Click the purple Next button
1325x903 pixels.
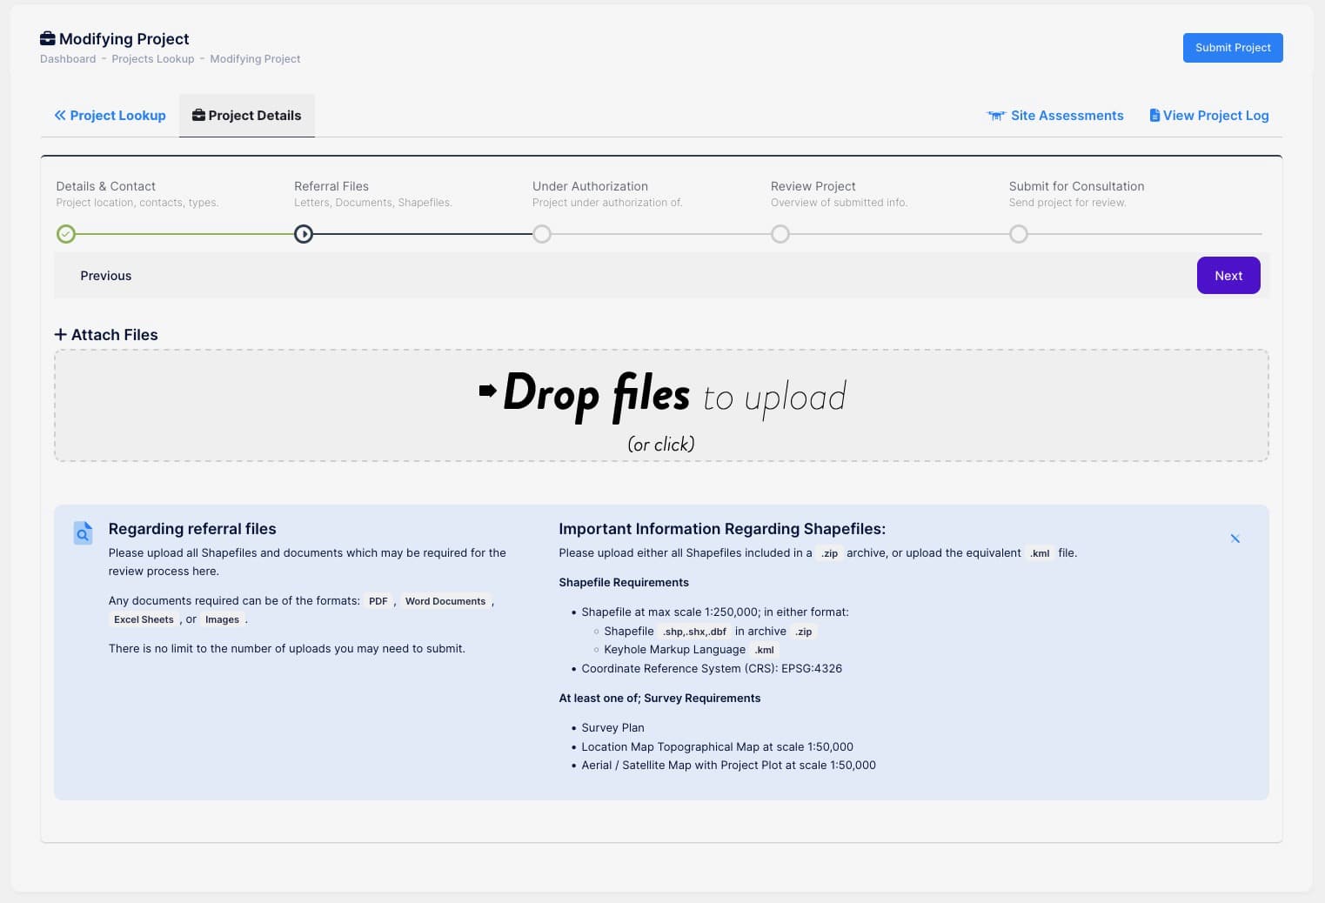tap(1228, 276)
